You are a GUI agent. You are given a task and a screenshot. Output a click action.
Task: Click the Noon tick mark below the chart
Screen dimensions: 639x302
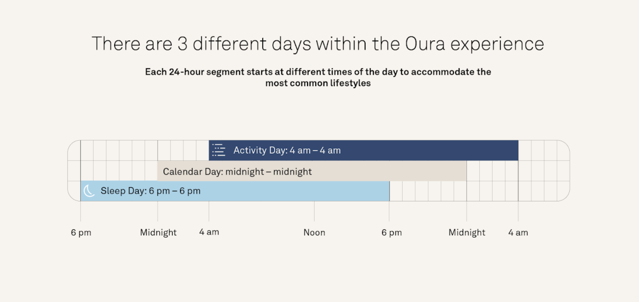(x=314, y=211)
